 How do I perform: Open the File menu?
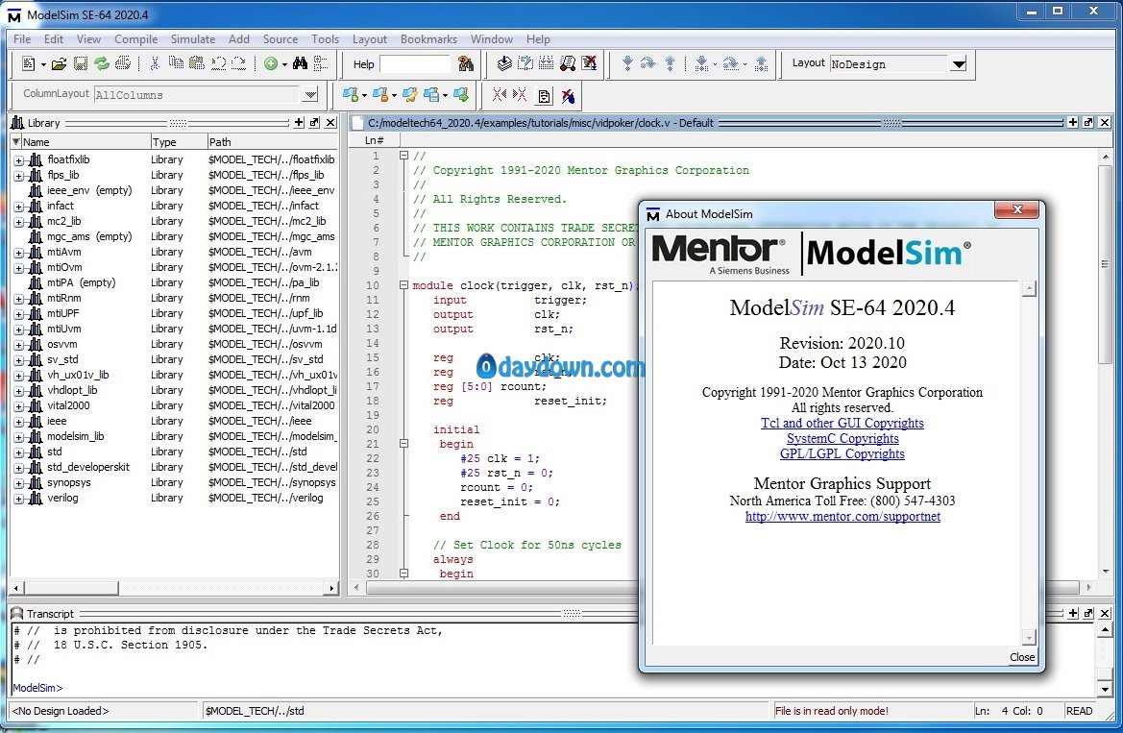pyautogui.click(x=21, y=38)
